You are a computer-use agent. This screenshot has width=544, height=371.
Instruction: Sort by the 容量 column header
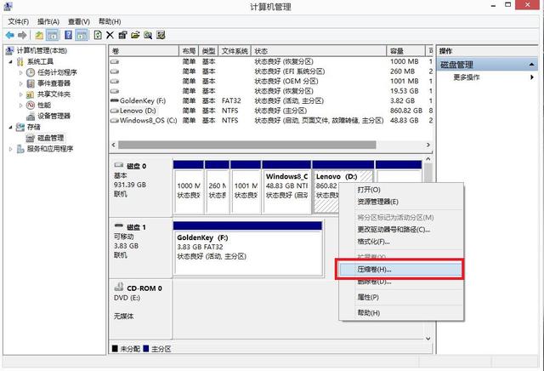coord(405,51)
